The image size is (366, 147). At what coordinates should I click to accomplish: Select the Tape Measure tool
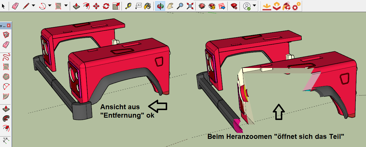click(x=128, y=6)
